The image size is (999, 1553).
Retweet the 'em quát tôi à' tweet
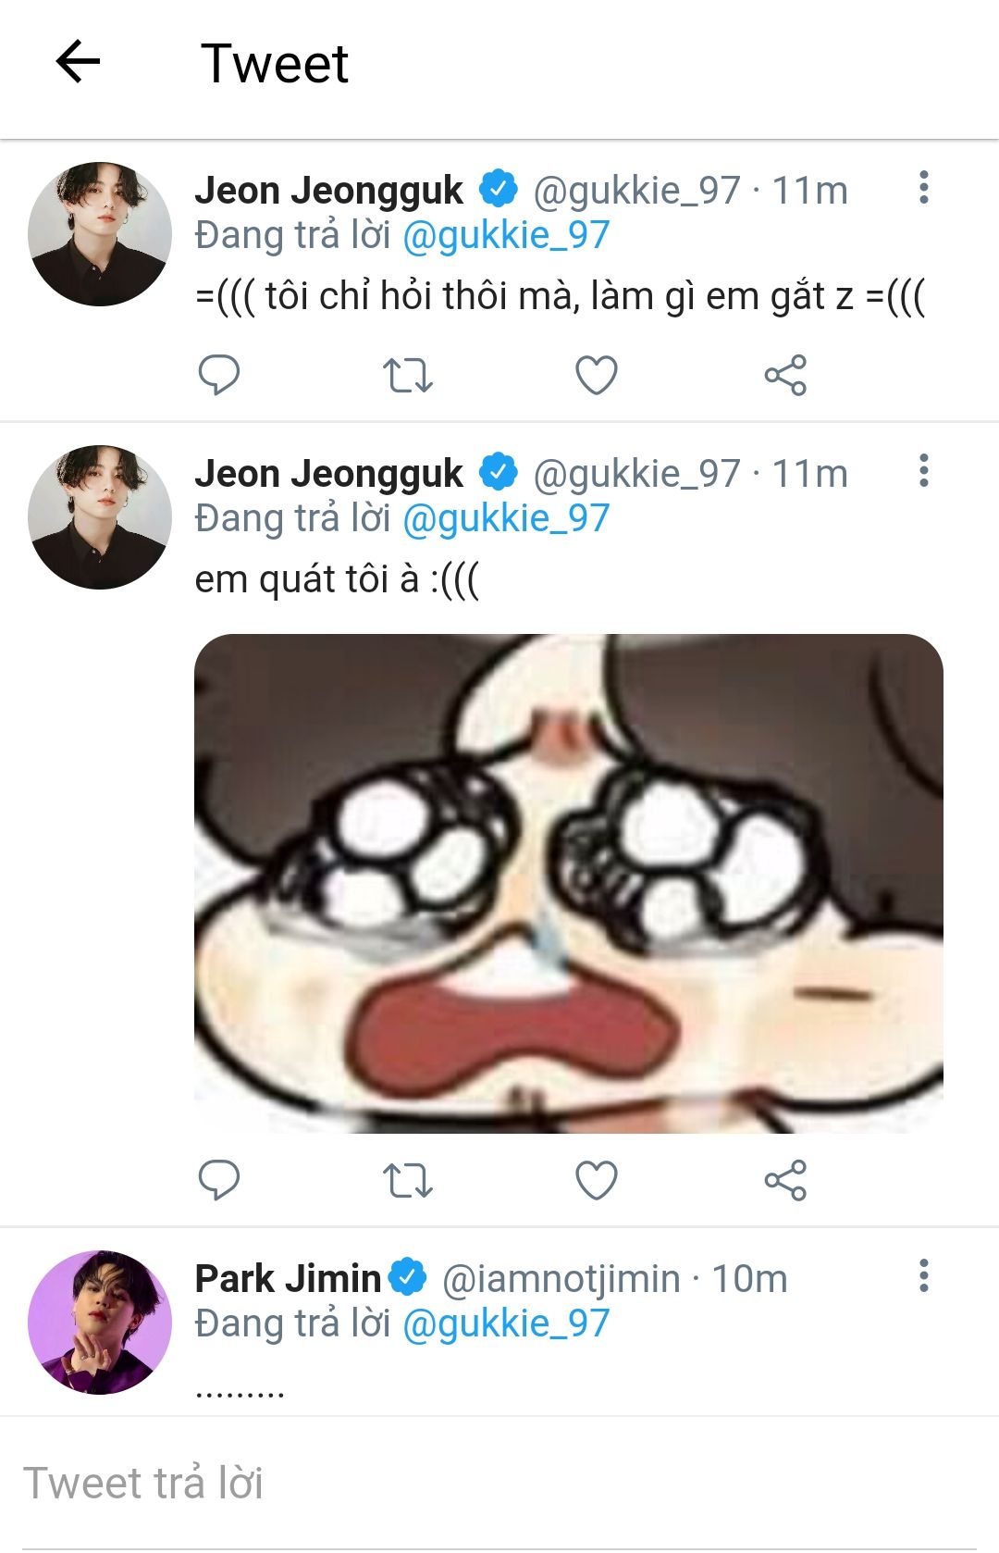click(407, 1180)
